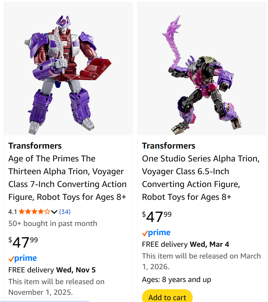Click the "Wed, Mar 4" free delivery text
268x302 pixels.
(x=210, y=244)
